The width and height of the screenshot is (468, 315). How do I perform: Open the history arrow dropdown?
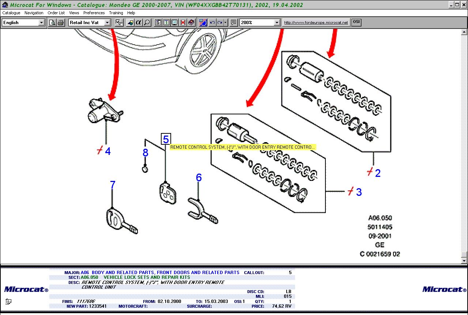pyautogui.click(x=225, y=23)
